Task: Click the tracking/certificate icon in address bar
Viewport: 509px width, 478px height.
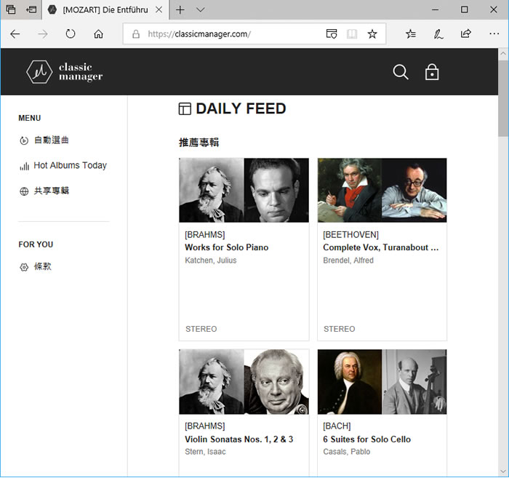Action: [x=332, y=33]
